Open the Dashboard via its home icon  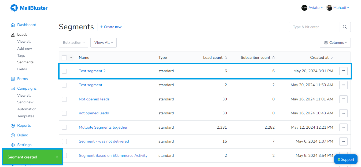[x=13, y=25]
